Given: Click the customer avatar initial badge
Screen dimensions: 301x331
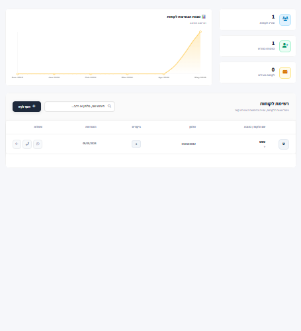Looking at the screenshot, I should tap(284, 144).
